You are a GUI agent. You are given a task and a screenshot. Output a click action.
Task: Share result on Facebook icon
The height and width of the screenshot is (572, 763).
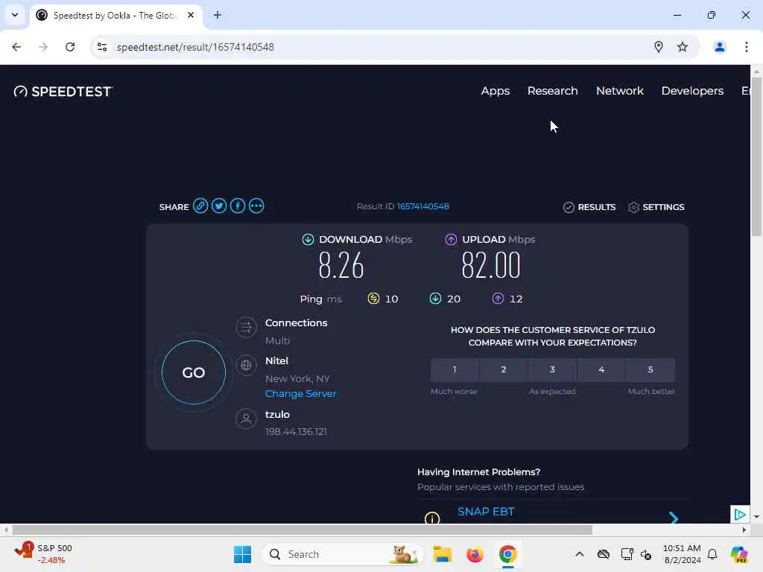point(238,206)
